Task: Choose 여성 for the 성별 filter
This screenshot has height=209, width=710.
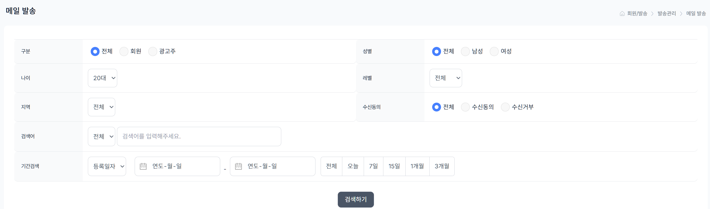Action: point(494,51)
